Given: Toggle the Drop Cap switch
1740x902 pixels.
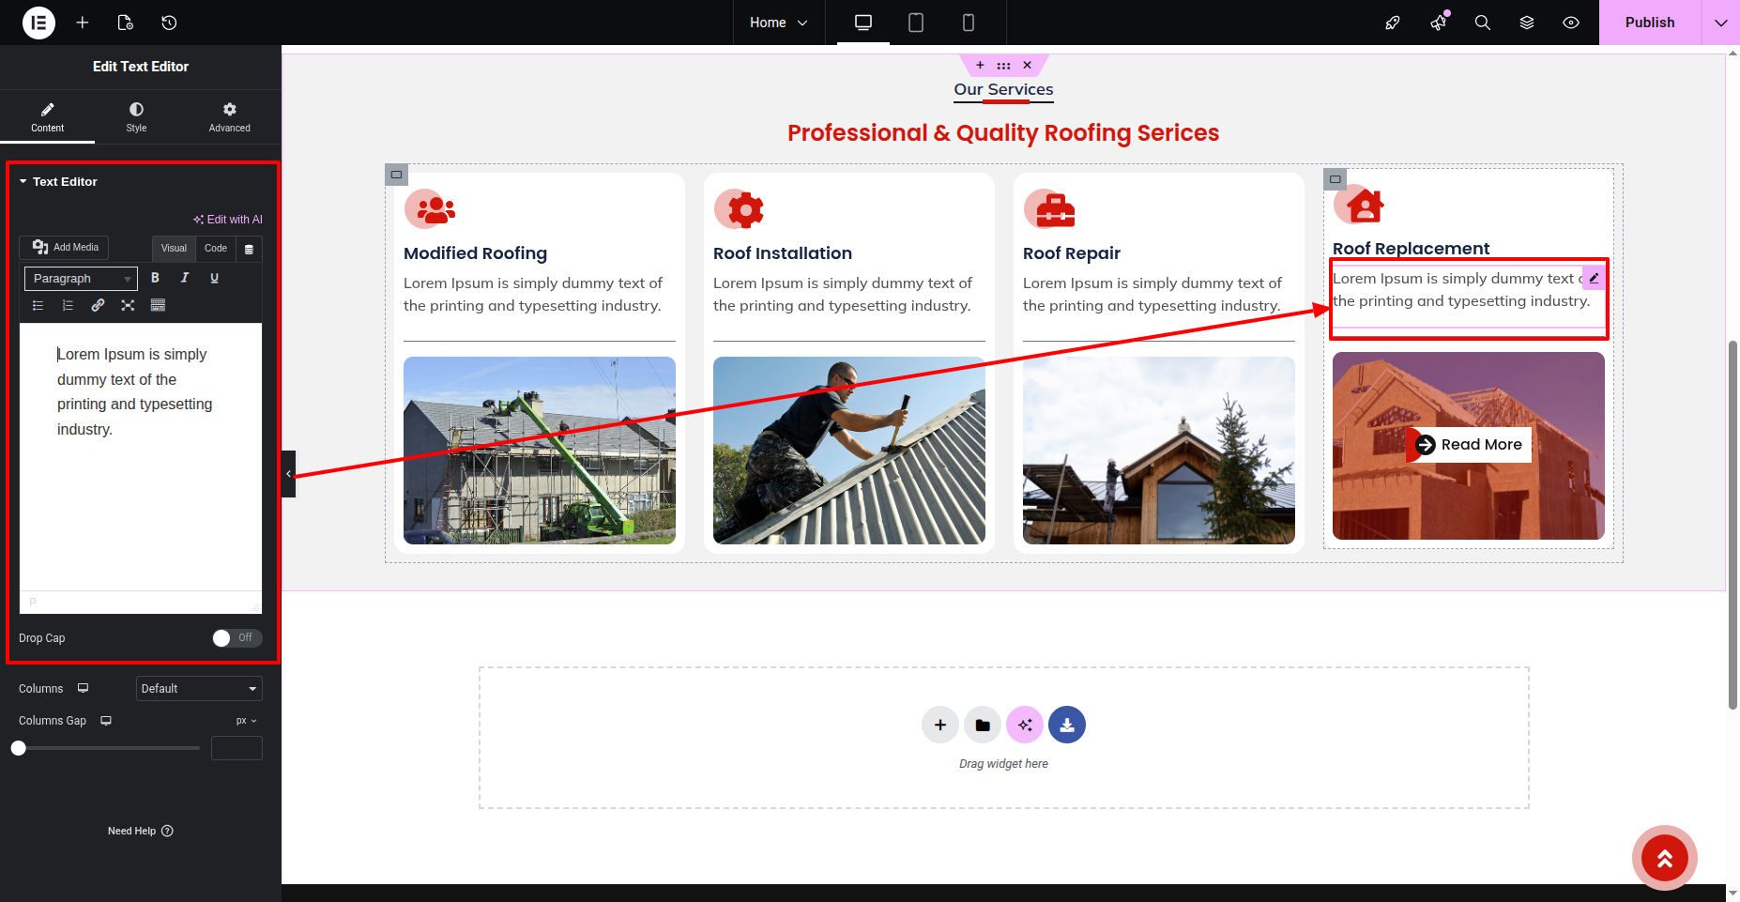Looking at the screenshot, I should point(237,638).
